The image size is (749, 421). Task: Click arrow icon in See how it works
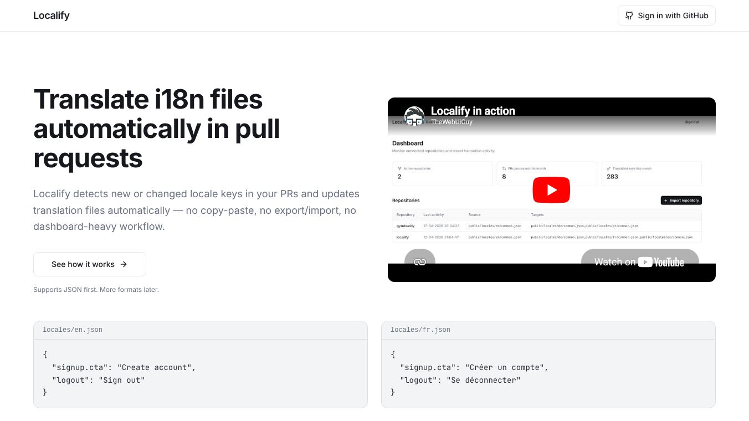[x=124, y=264]
